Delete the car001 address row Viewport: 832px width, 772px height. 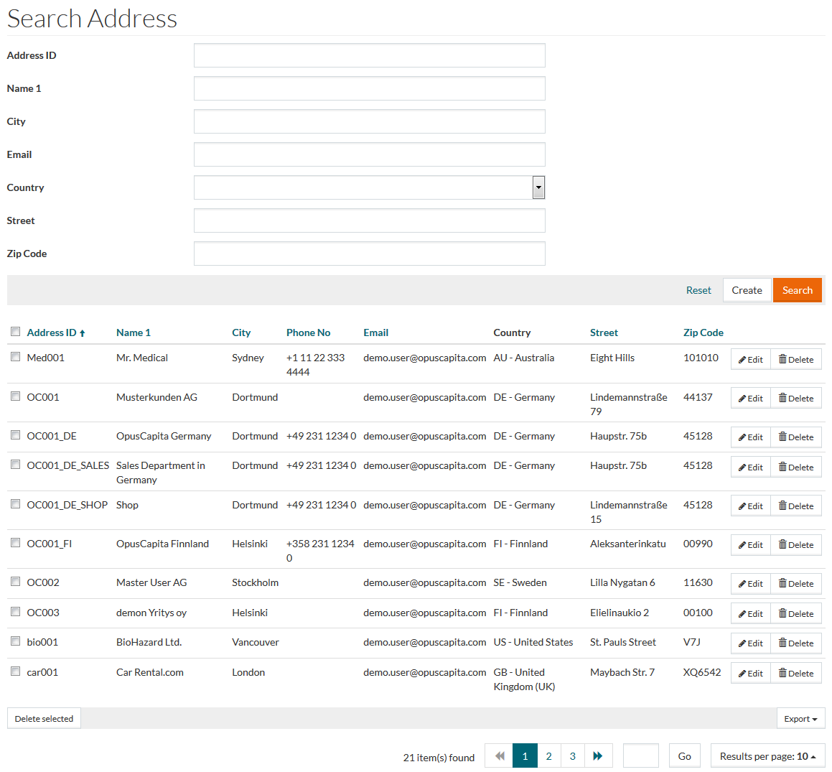click(x=795, y=674)
